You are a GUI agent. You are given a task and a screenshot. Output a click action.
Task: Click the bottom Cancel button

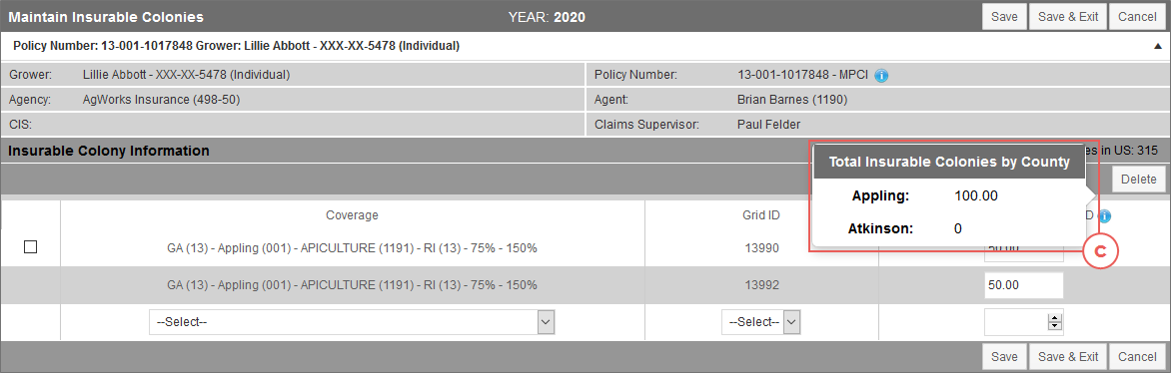pyautogui.click(x=1137, y=357)
